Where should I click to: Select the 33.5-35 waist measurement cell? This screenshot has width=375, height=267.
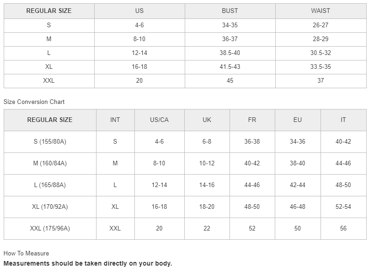321,67
